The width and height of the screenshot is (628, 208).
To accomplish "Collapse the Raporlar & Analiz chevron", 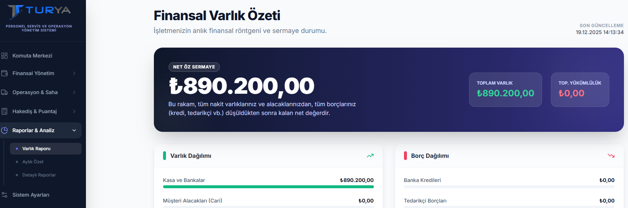I will (x=74, y=130).
